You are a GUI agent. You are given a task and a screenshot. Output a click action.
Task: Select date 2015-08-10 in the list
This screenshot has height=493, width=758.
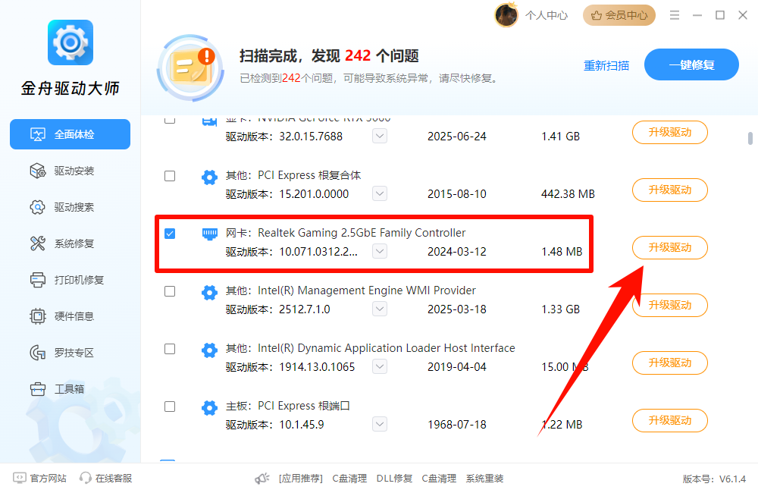[x=457, y=194]
